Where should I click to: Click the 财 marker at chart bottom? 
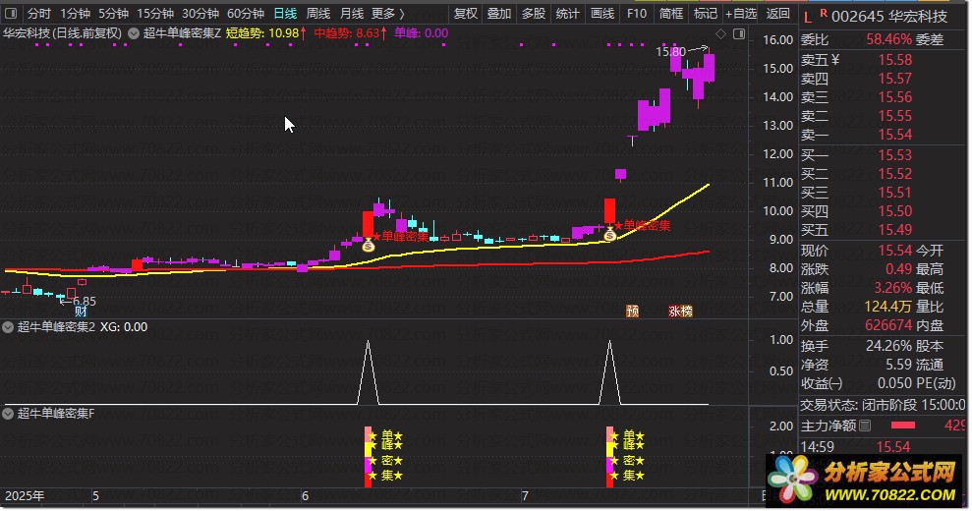(81, 312)
